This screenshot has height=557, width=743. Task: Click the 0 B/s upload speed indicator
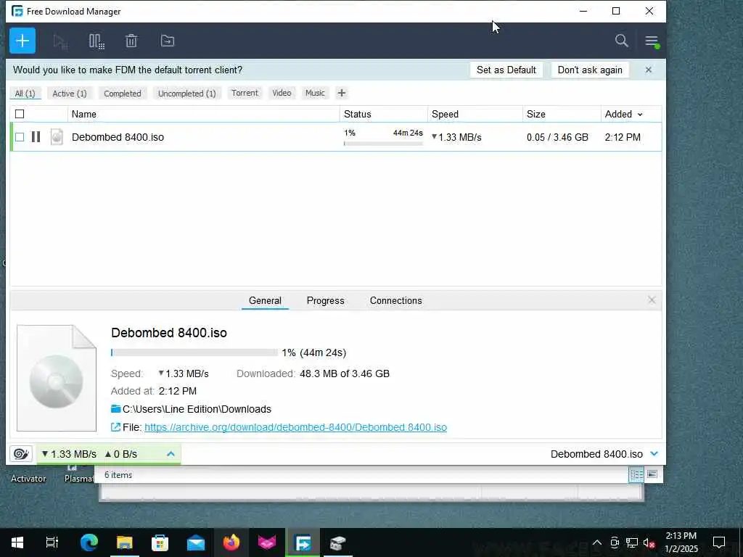(121, 454)
